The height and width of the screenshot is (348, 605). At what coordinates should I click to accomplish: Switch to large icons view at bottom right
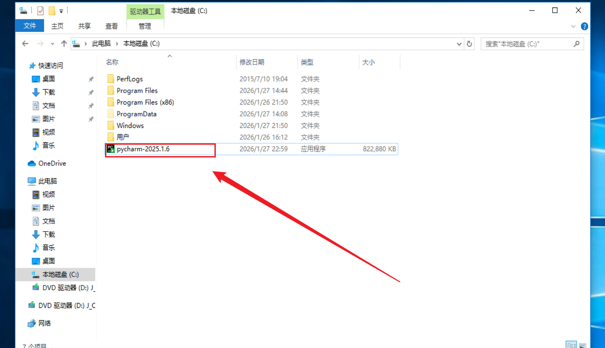(x=582, y=345)
